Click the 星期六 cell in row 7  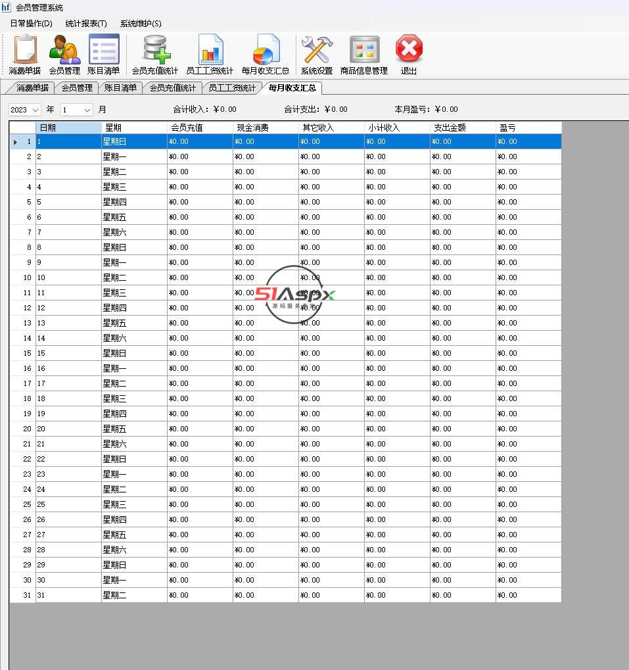tap(134, 233)
